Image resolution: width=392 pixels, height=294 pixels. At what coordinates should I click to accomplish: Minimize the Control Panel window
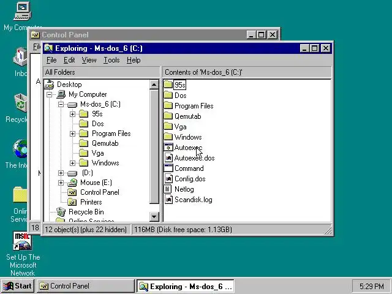251,35
